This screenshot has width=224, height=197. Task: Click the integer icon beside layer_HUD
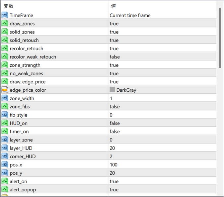point(5,148)
